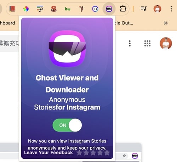Rate with the fourth feedback star
Viewport: 177px width, 162px height.
[100, 153]
